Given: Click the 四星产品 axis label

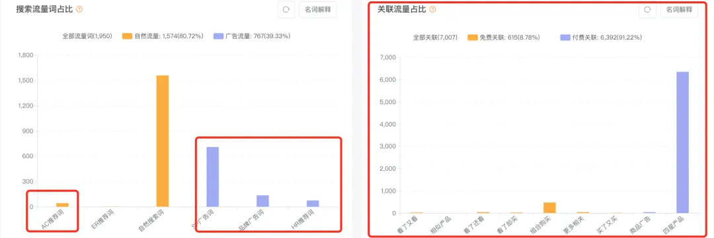Looking at the screenshot, I should 674,225.
